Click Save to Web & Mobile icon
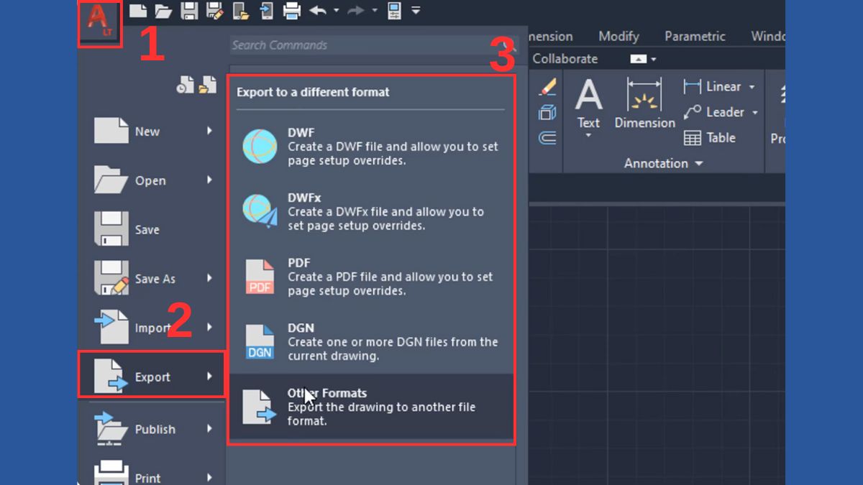 266,11
